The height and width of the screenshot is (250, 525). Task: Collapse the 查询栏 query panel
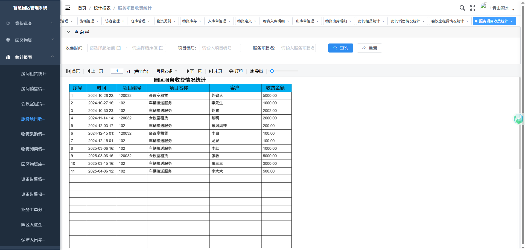[69, 32]
